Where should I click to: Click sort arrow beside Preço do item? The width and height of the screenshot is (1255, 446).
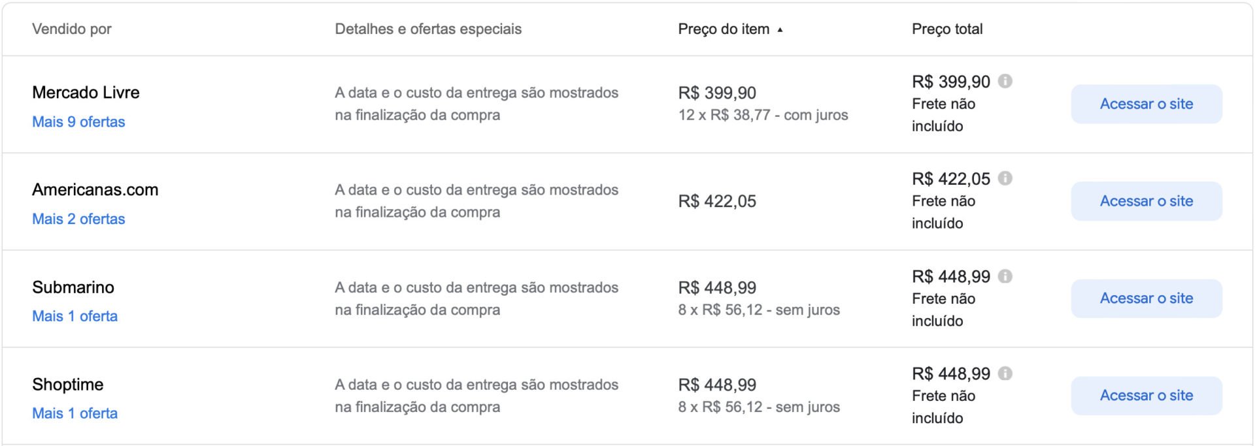click(780, 29)
